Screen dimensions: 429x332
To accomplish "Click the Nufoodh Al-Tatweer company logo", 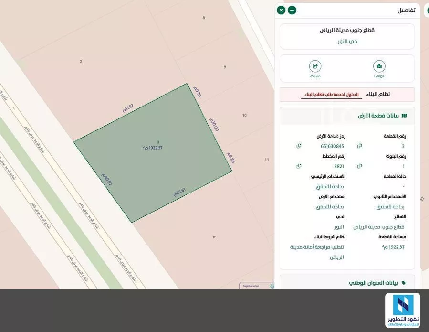I will [x=402, y=311].
